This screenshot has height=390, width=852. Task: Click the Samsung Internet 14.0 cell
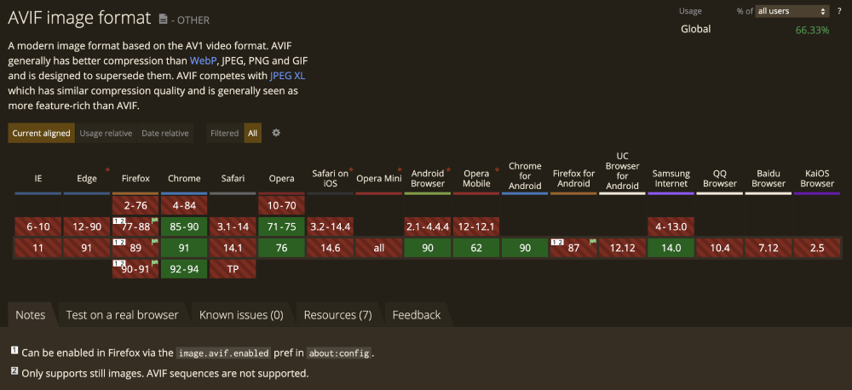[x=671, y=249]
